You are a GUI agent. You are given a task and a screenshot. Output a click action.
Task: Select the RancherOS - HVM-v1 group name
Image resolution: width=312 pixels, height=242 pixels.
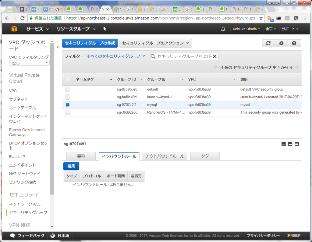[166, 112]
